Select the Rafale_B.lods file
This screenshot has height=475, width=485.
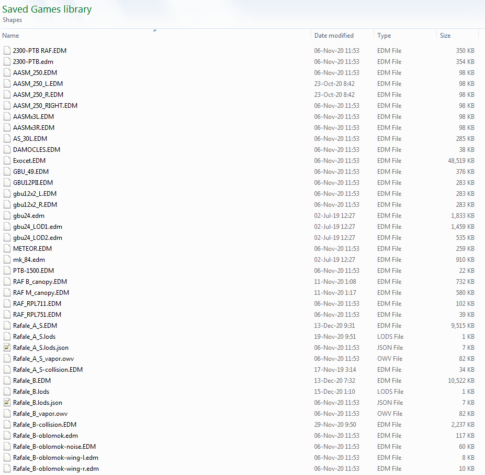click(x=31, y=391)
